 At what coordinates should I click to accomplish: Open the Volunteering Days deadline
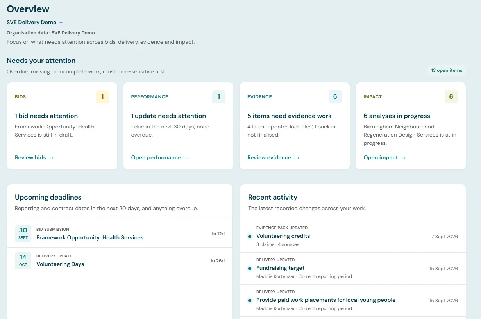(60, 264)
